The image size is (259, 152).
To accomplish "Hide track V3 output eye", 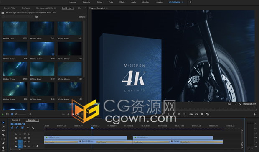I will click(x=29, y=134).
